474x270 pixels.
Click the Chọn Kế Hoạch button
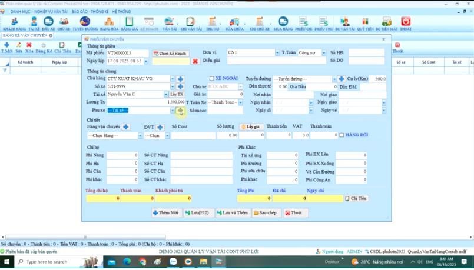tap(171, 54)
